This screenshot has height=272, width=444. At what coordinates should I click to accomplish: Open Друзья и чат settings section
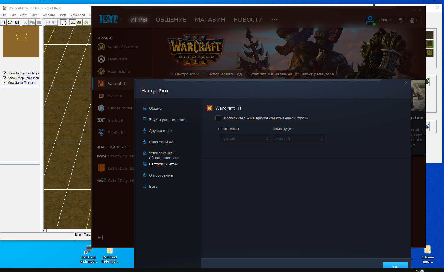point(157,131)
